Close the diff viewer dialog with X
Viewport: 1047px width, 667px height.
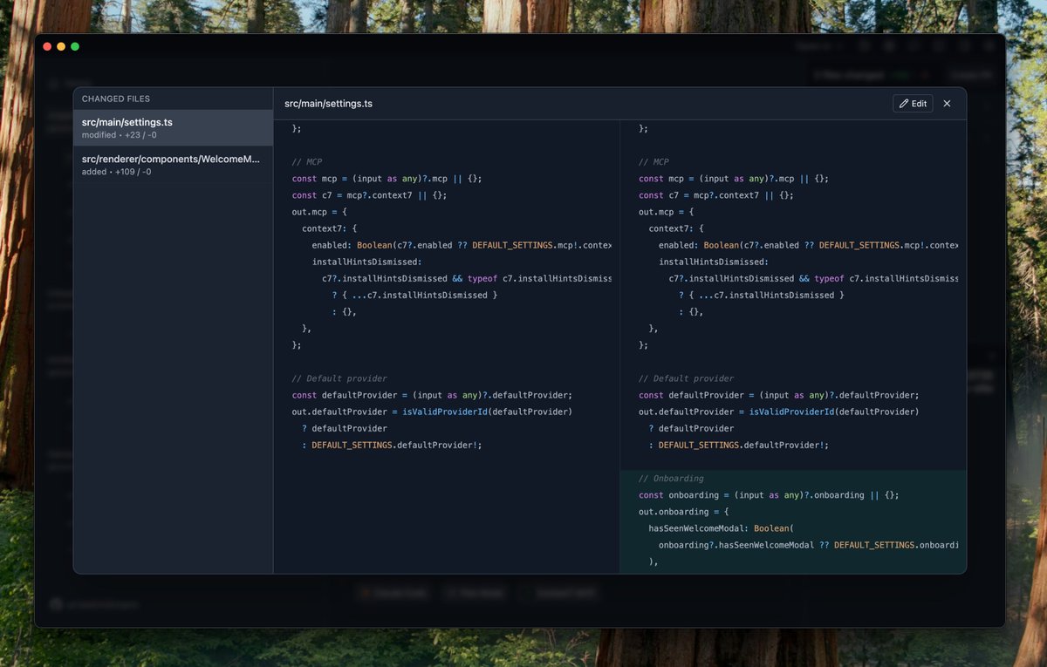[x=947, y=104]
